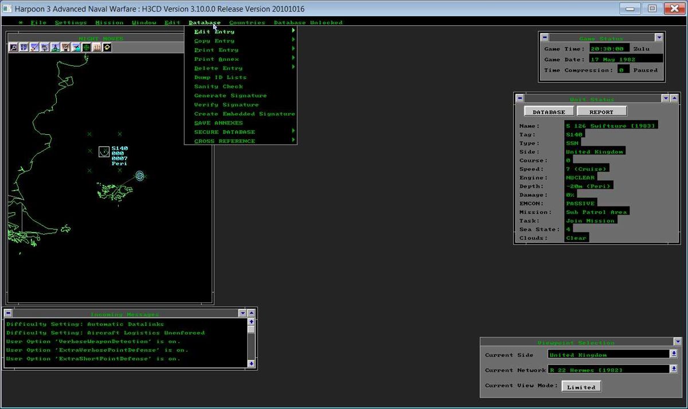Choose Generate Signature menu entry
This screenshot has width=688, height=409.
point(230,96)
